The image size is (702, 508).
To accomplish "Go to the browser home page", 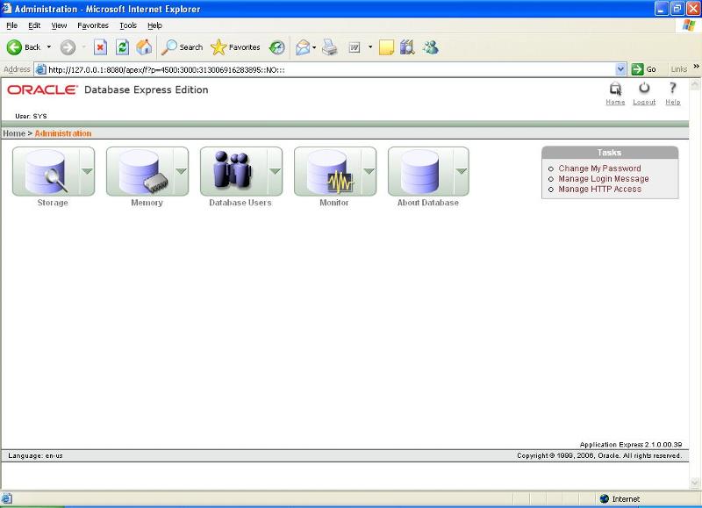I will click(144, 47).
